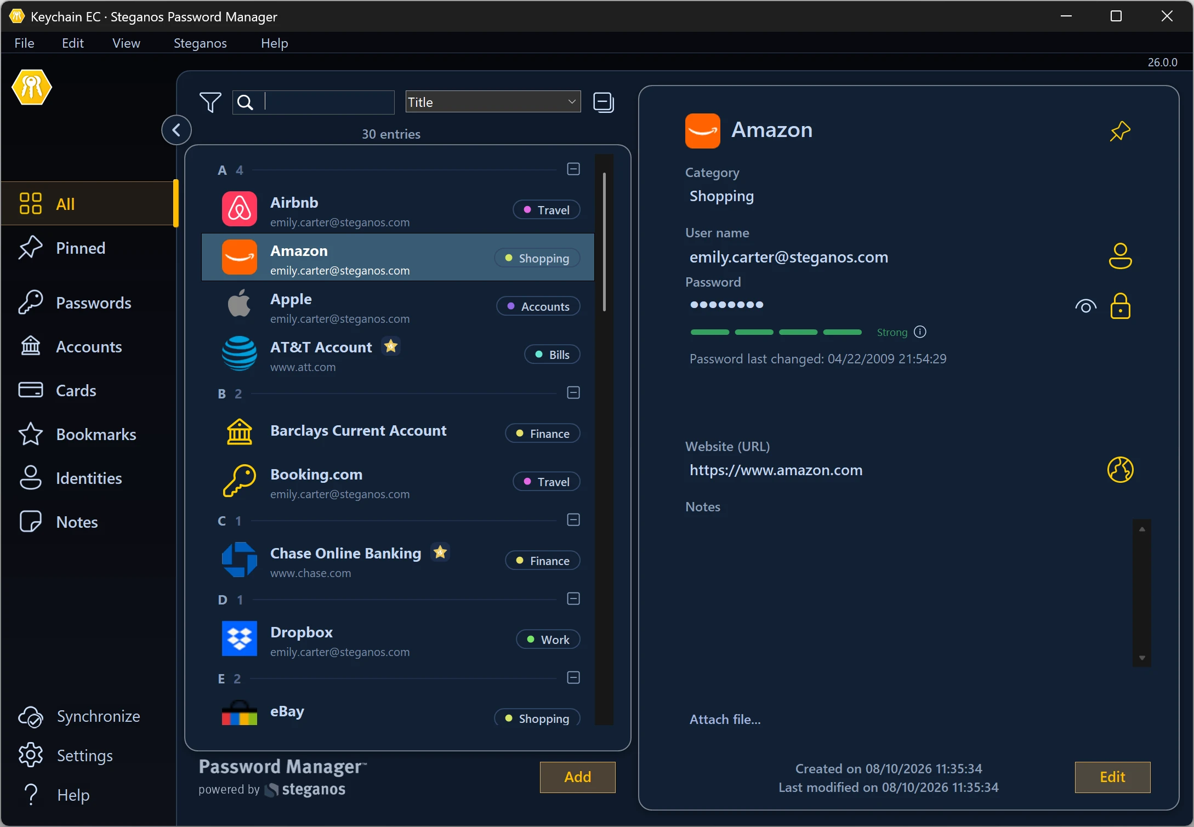Click the Airbnb logo icon
This screenshot has height=827, width=1194.
tap(240, 209)
